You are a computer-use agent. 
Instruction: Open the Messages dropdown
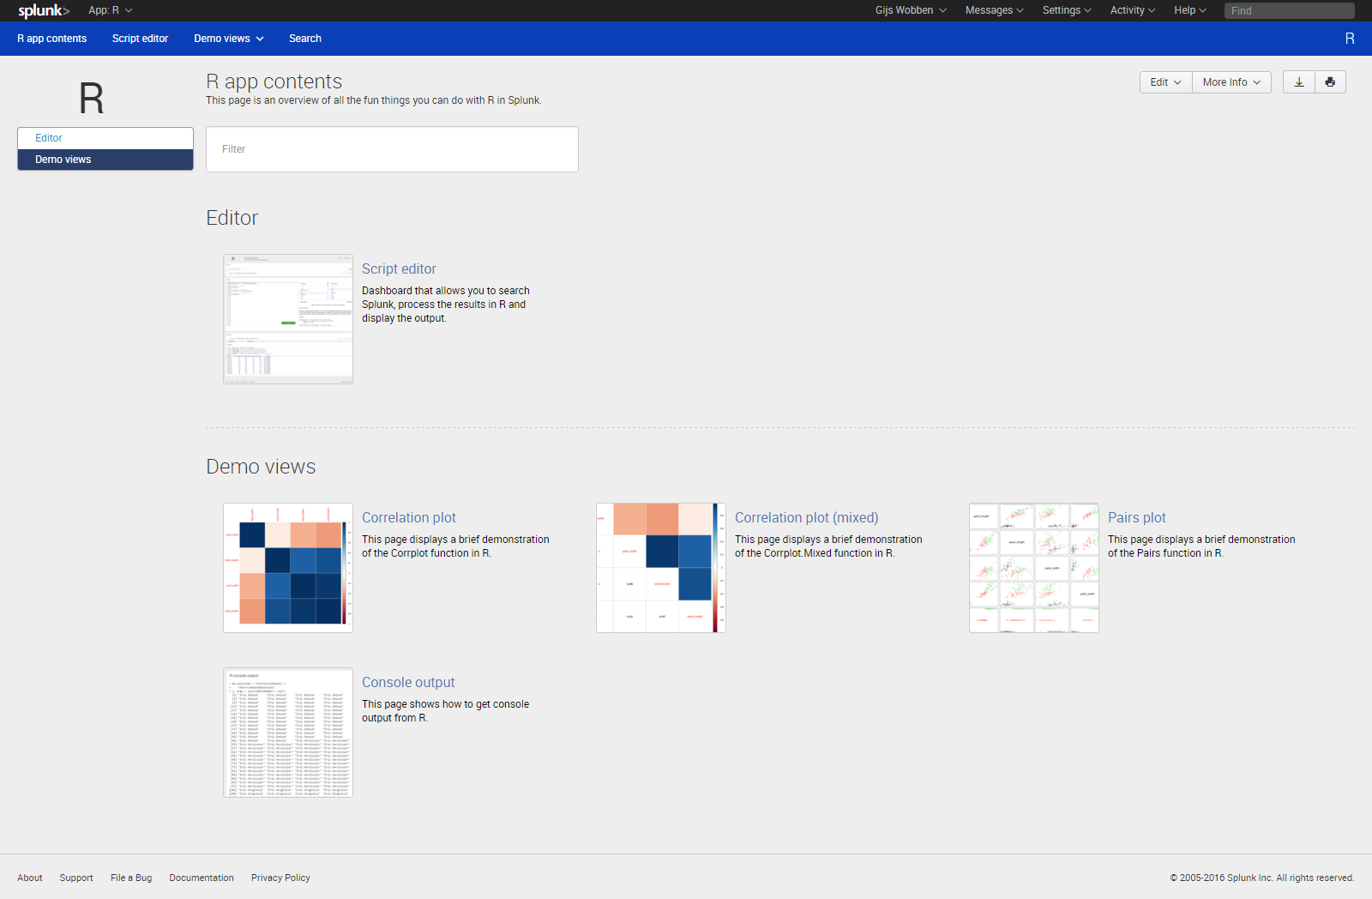pos(995,10)
